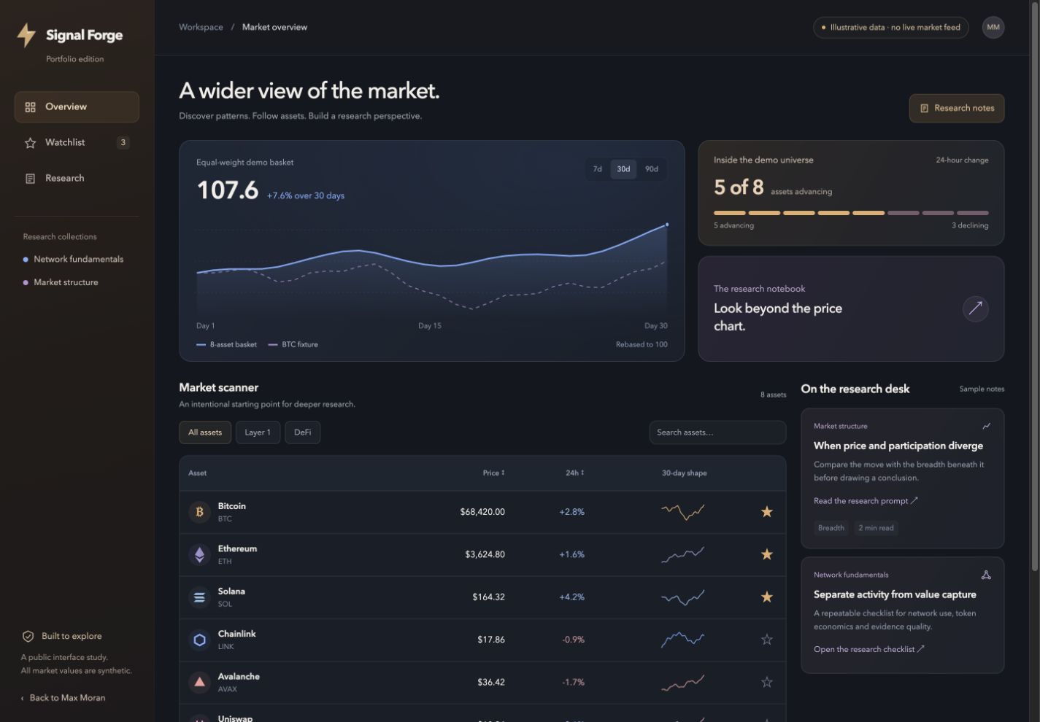Open the Research notes button
Screen dimensions: 1040x722
957,108
